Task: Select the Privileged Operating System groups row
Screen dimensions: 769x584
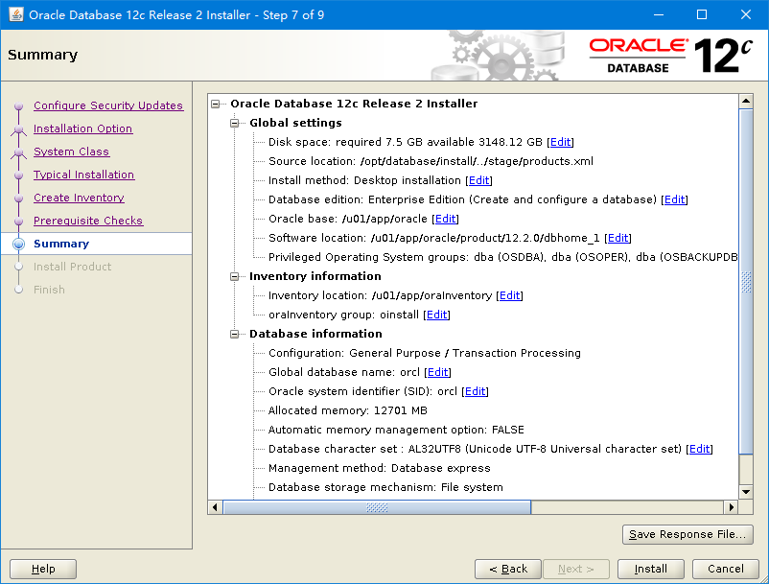Action: 502,257
